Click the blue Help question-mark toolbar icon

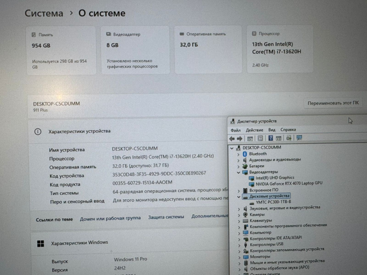(271, 138)
